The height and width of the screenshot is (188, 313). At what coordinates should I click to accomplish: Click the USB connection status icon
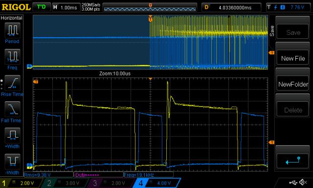[x=293, y=182]
